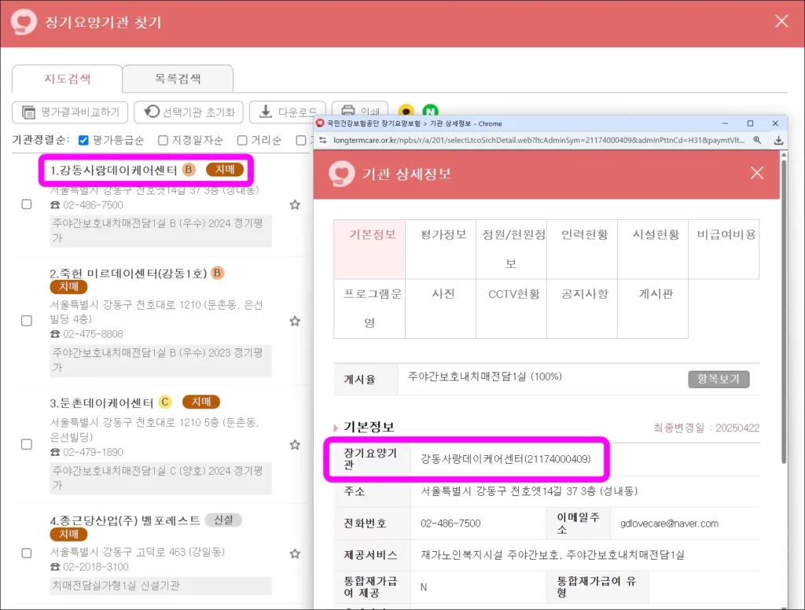Switch to the 지도검색 tab
Image resolution: width=805 pixels, height=610 pixels.
coord(68,79)
